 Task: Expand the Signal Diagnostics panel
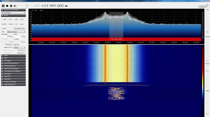pos(13,84)
